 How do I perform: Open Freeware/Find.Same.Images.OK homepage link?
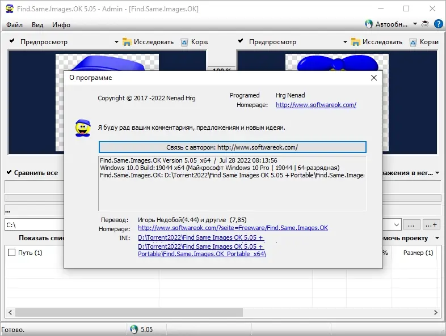click(x=233, y=228)
